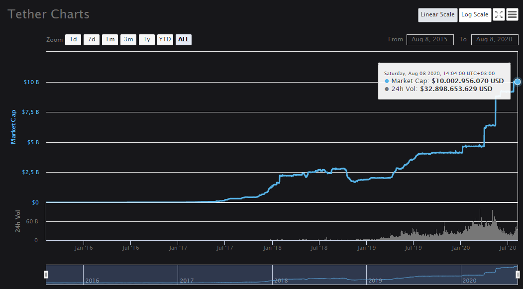
Task: Click the $7,5 B axis label
Action: (x=30, y=112)
